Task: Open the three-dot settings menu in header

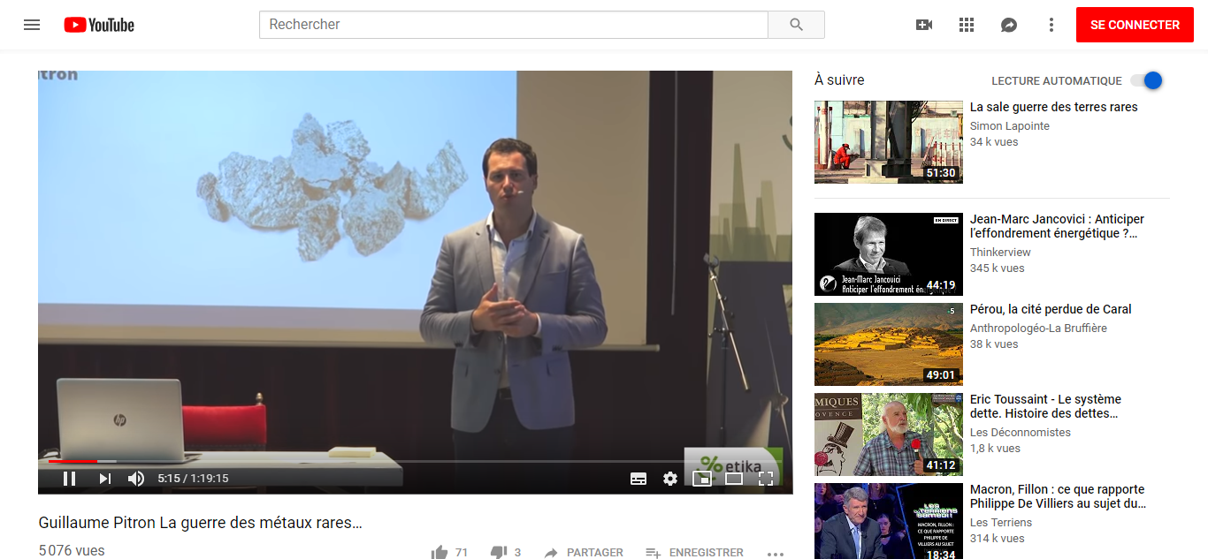Action: tap(1051, 25)
